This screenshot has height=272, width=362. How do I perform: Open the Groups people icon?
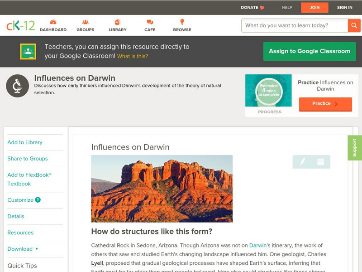[x=86, y=22]
